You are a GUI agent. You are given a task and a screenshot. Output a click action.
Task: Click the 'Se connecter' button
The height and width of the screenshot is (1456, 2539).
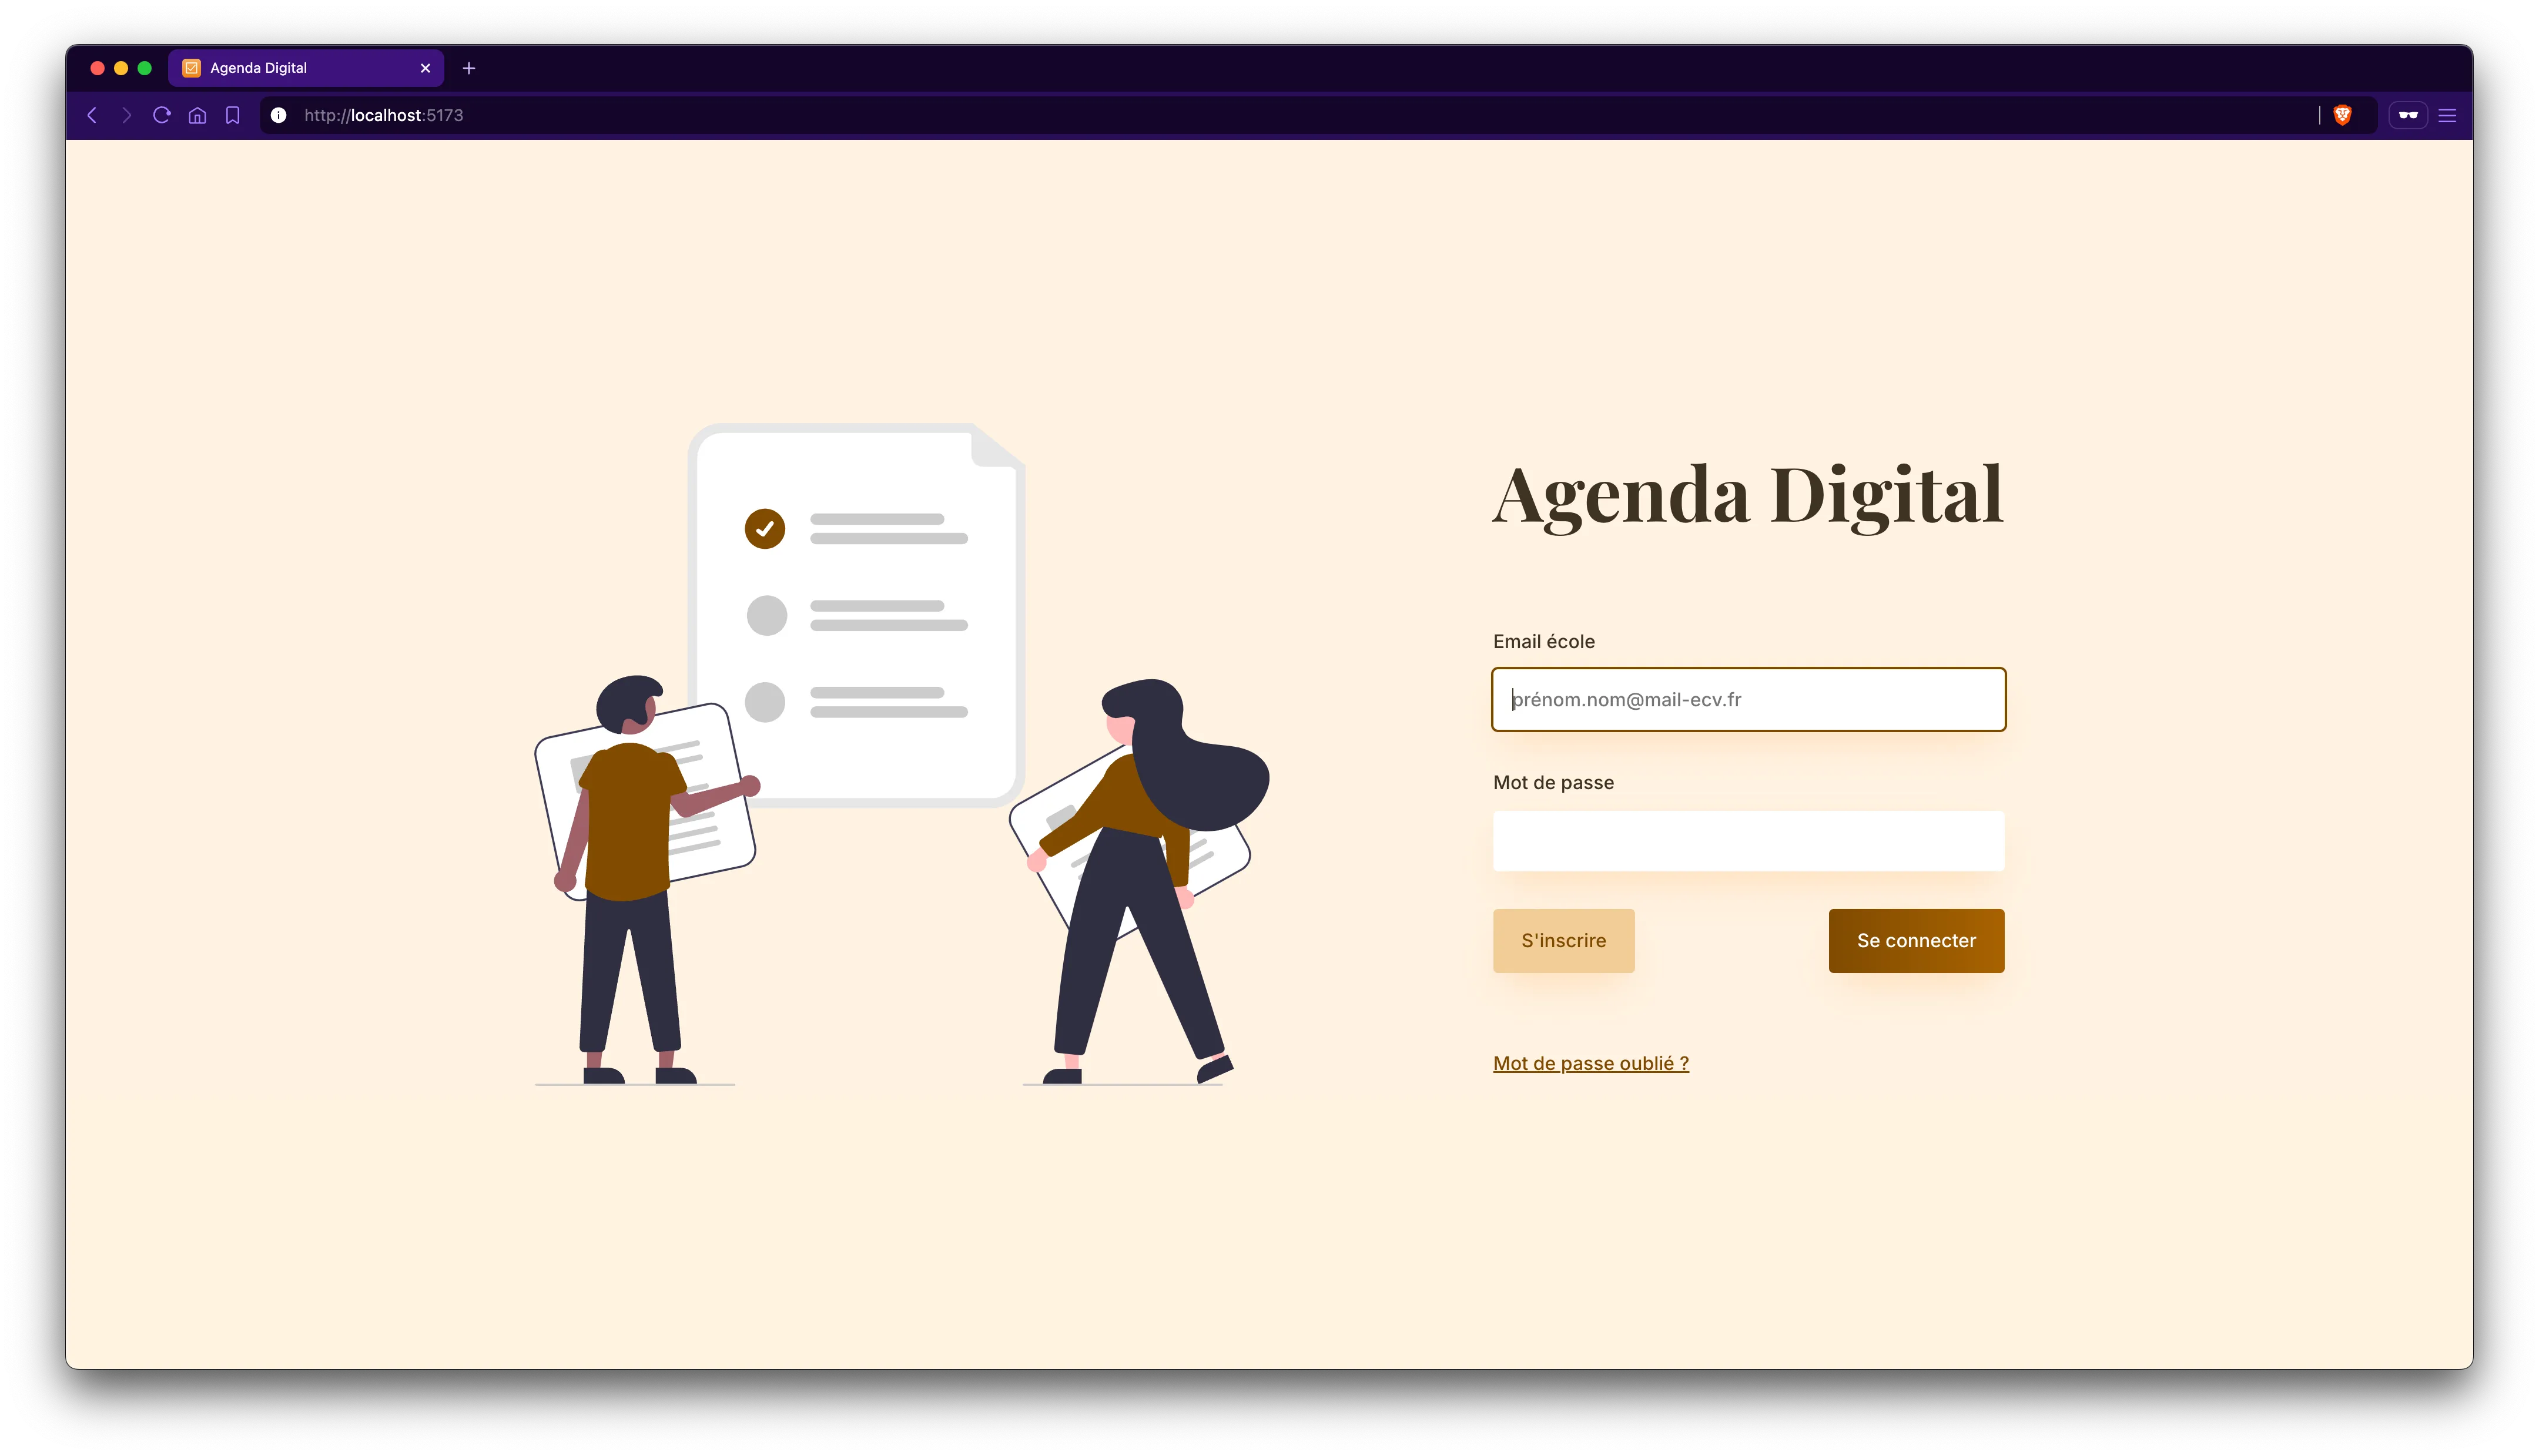click(1917, 940)
